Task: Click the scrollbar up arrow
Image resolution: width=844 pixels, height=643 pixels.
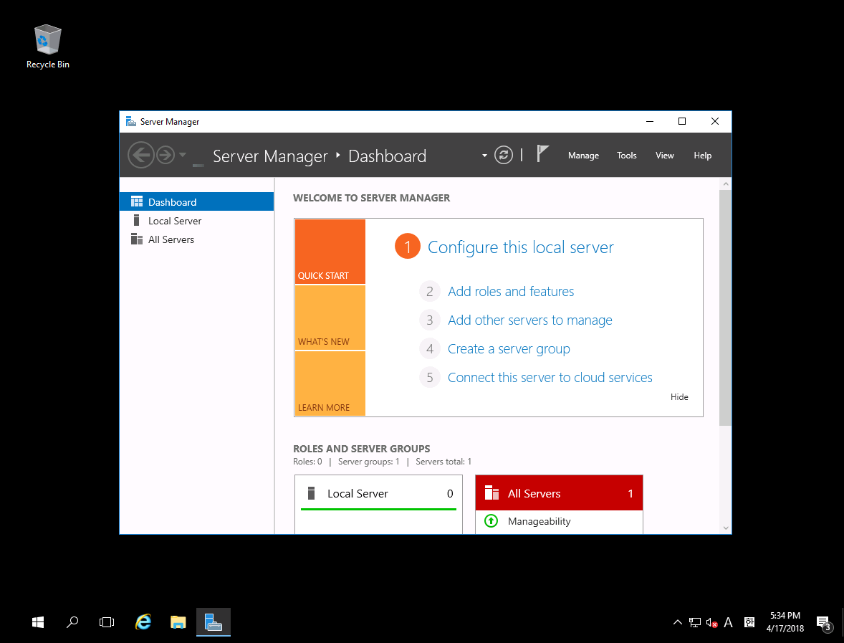Action: coord(726,184)
